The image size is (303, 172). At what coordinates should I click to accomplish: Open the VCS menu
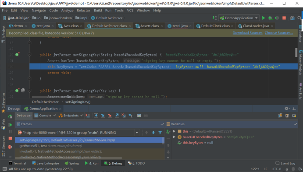pos(130,11)
